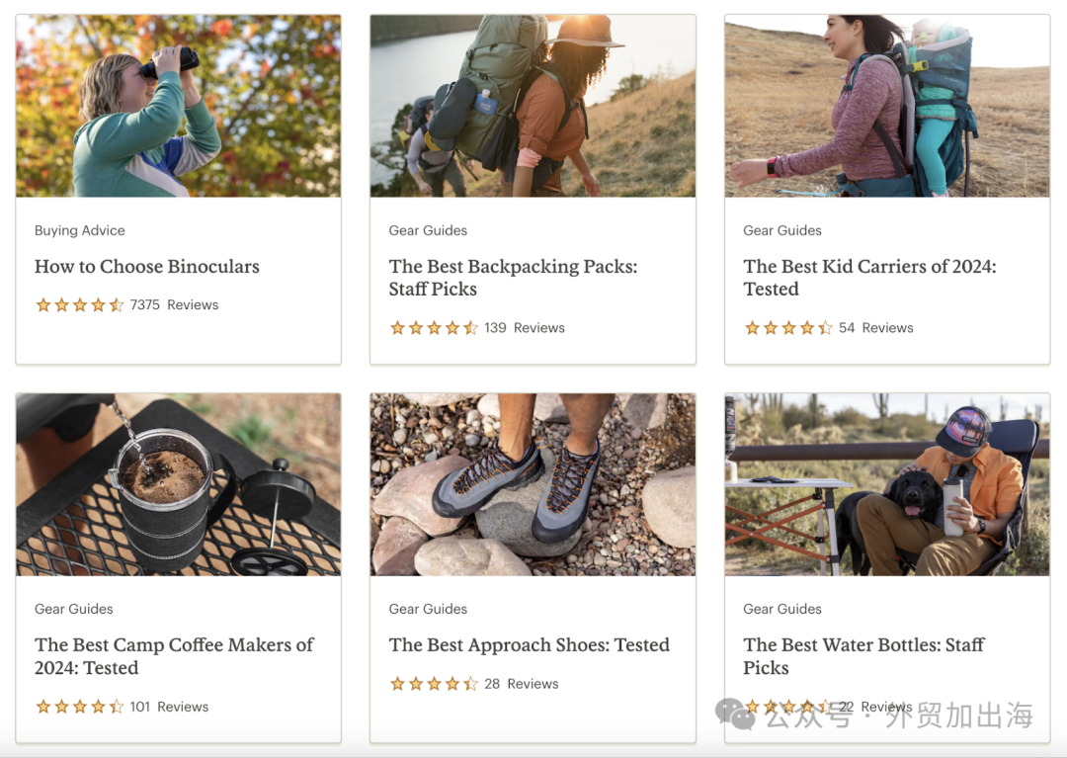Open How to Choose Binoculars title

pyautogui.click(x=147, y=267)
